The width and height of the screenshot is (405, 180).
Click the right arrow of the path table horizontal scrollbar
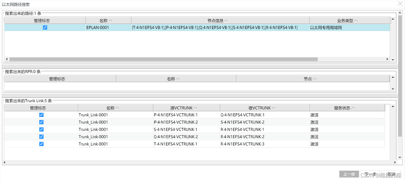387,59
